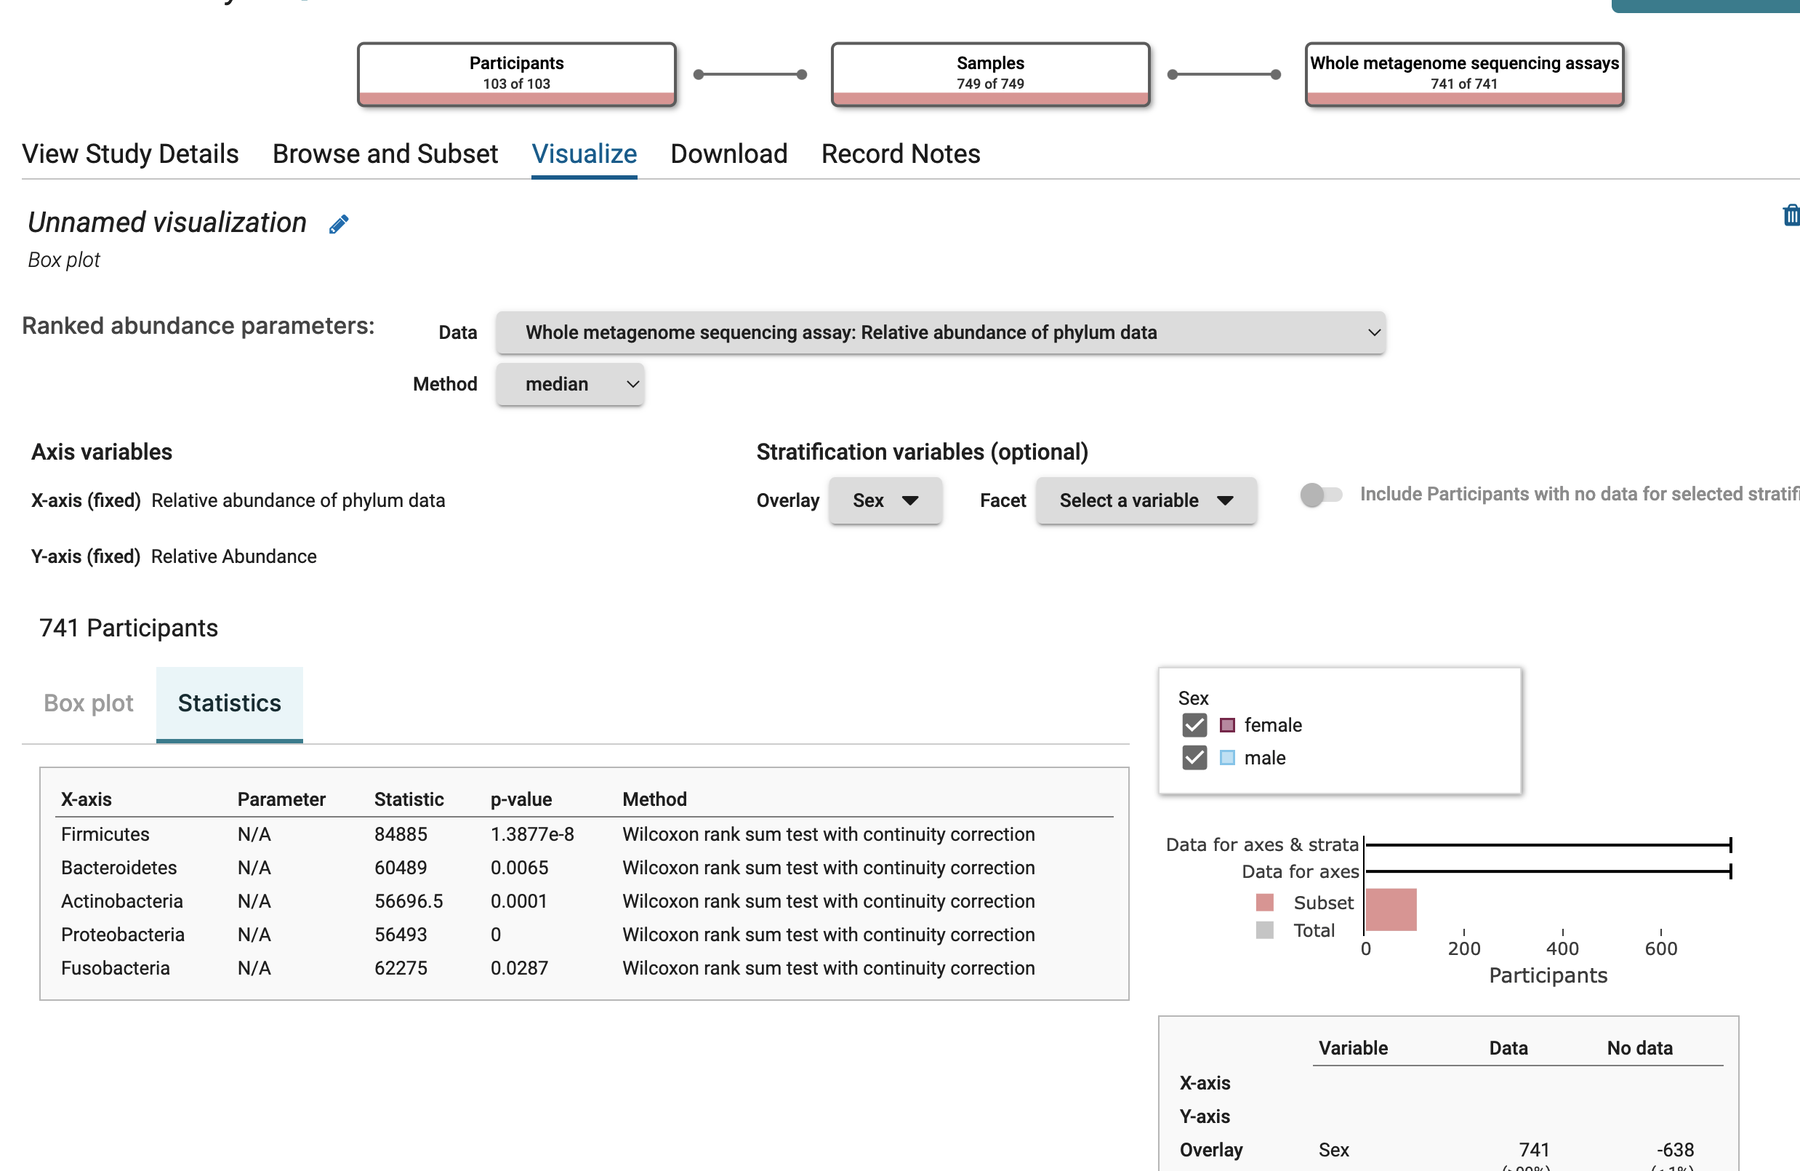Open the Facet Select a variable dropdown
This screenshot has height=1171, width=1800.
click(1146, 500)
